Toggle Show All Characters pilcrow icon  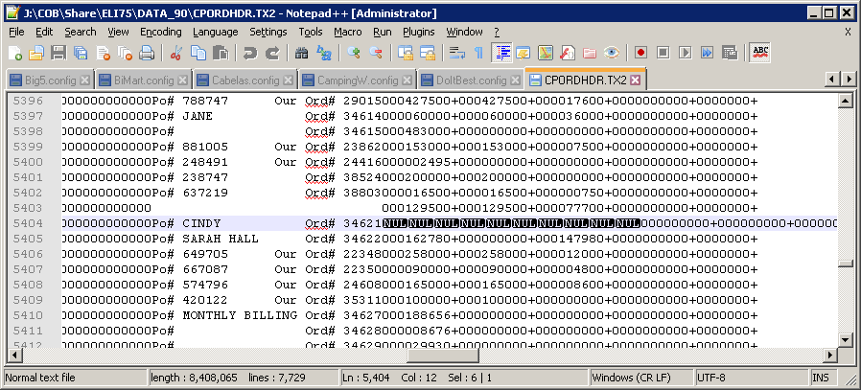pyautogui.click(x=478, y=53)
